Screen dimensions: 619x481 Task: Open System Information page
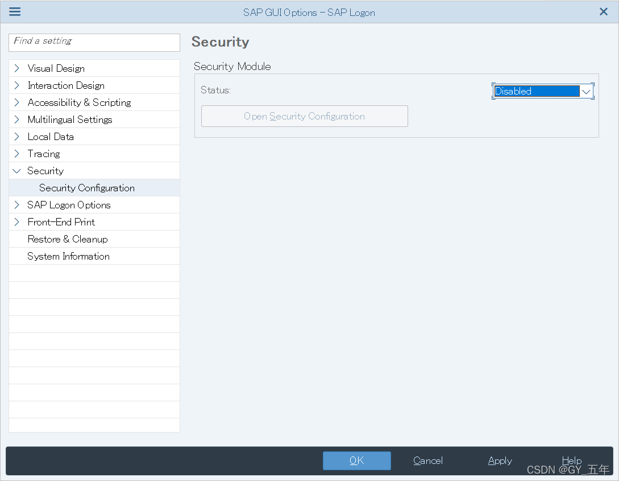point(68,256)
